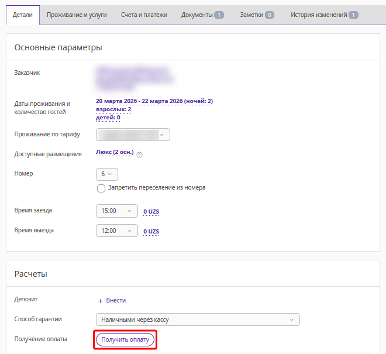
Task: Open the Время заезда time dropdown
Action: coord(116,211)
